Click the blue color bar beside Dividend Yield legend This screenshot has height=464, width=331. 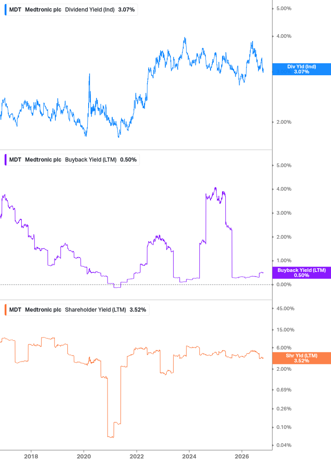[x=6, y=10]
